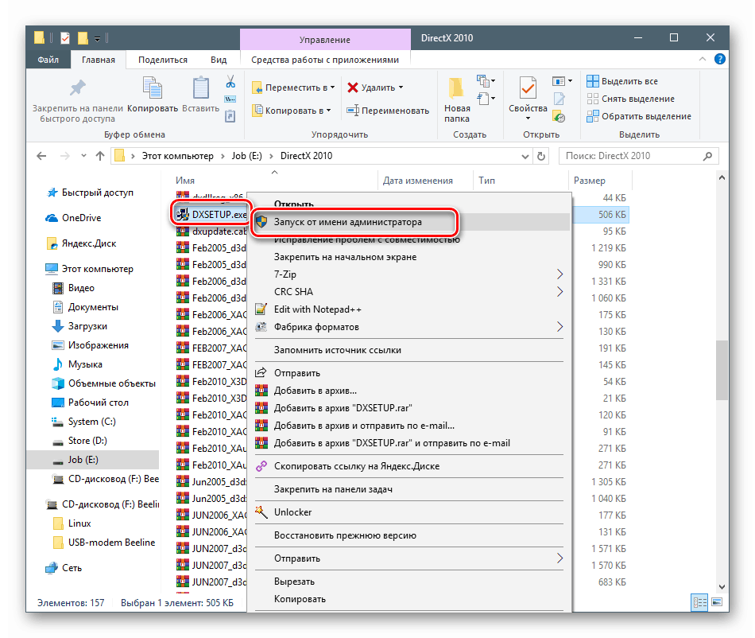Click the blue Help question mark icon

(720, 60)
